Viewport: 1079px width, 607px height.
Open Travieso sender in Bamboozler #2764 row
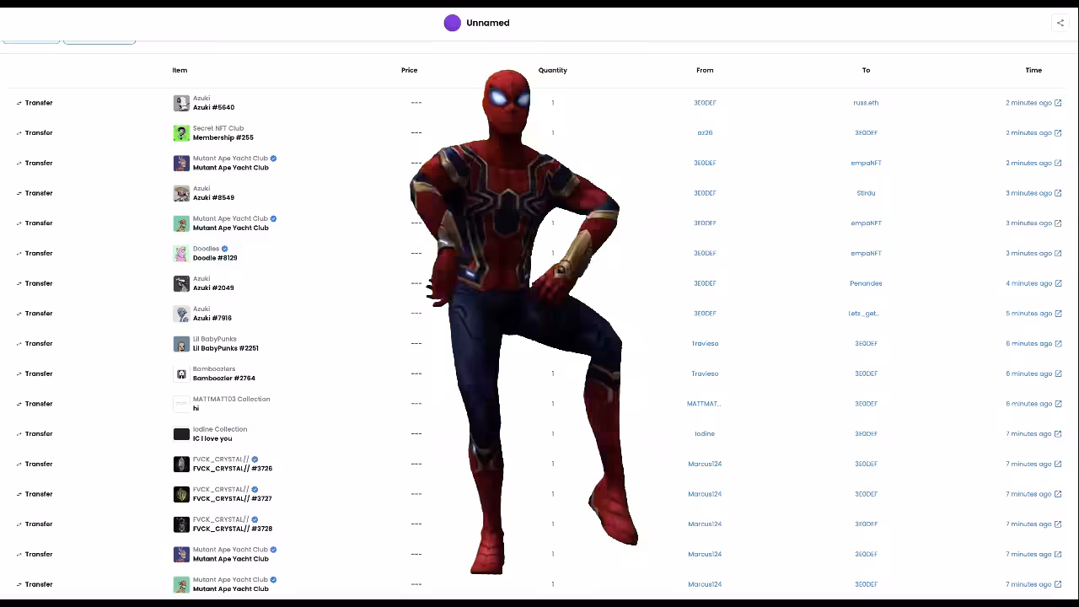[x=705, y=373]
